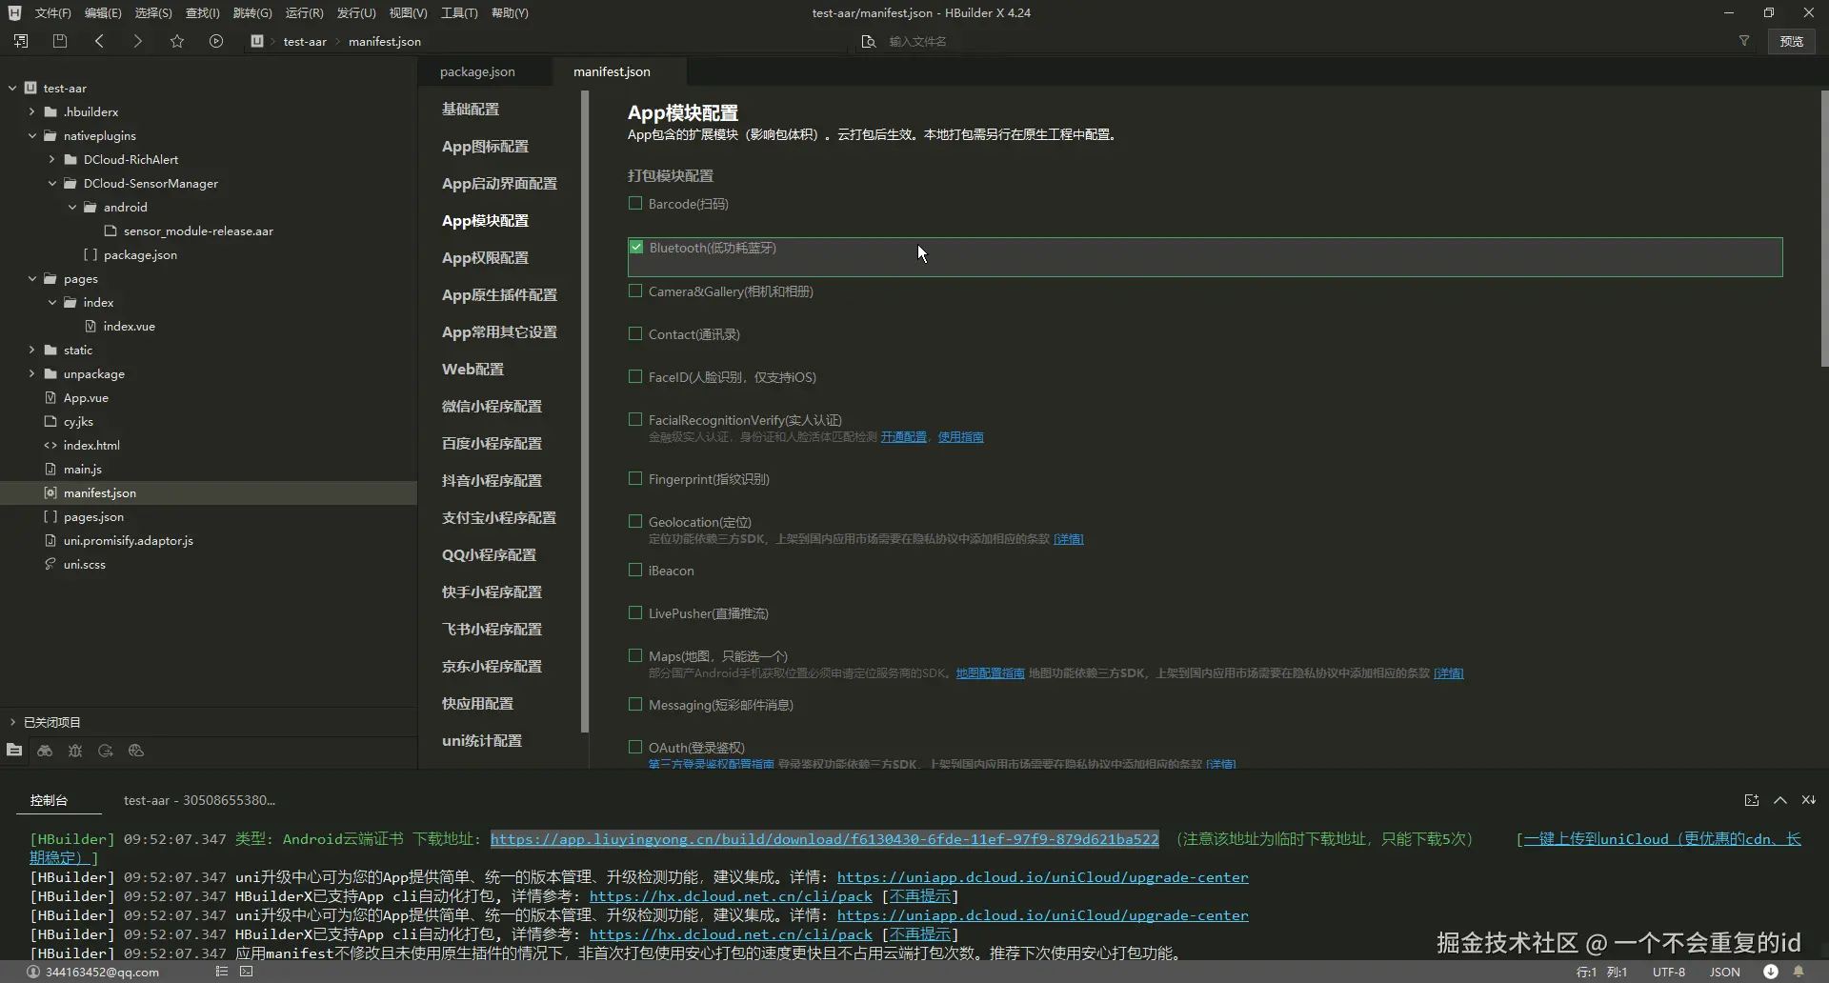Click the UTF-8 encoding indicator
Viewport: 1829px width, 983px height.
click(x=1669, y=972)
